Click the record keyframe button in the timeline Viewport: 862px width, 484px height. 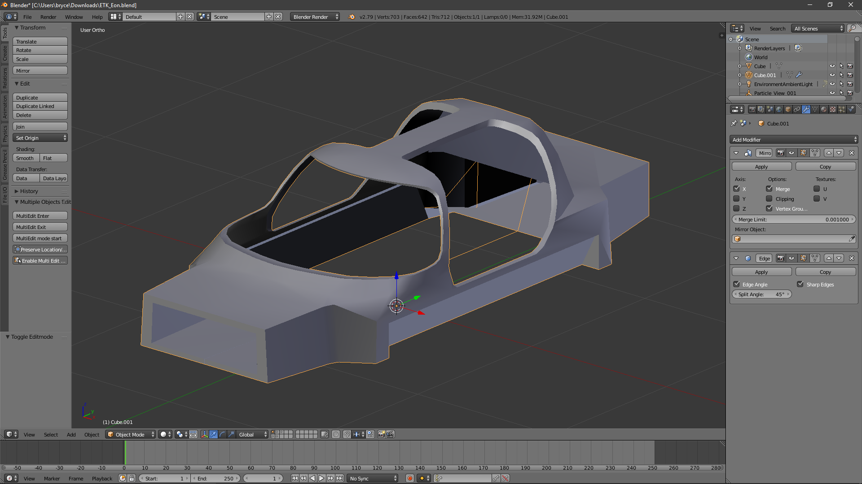[x=409, y=478]
